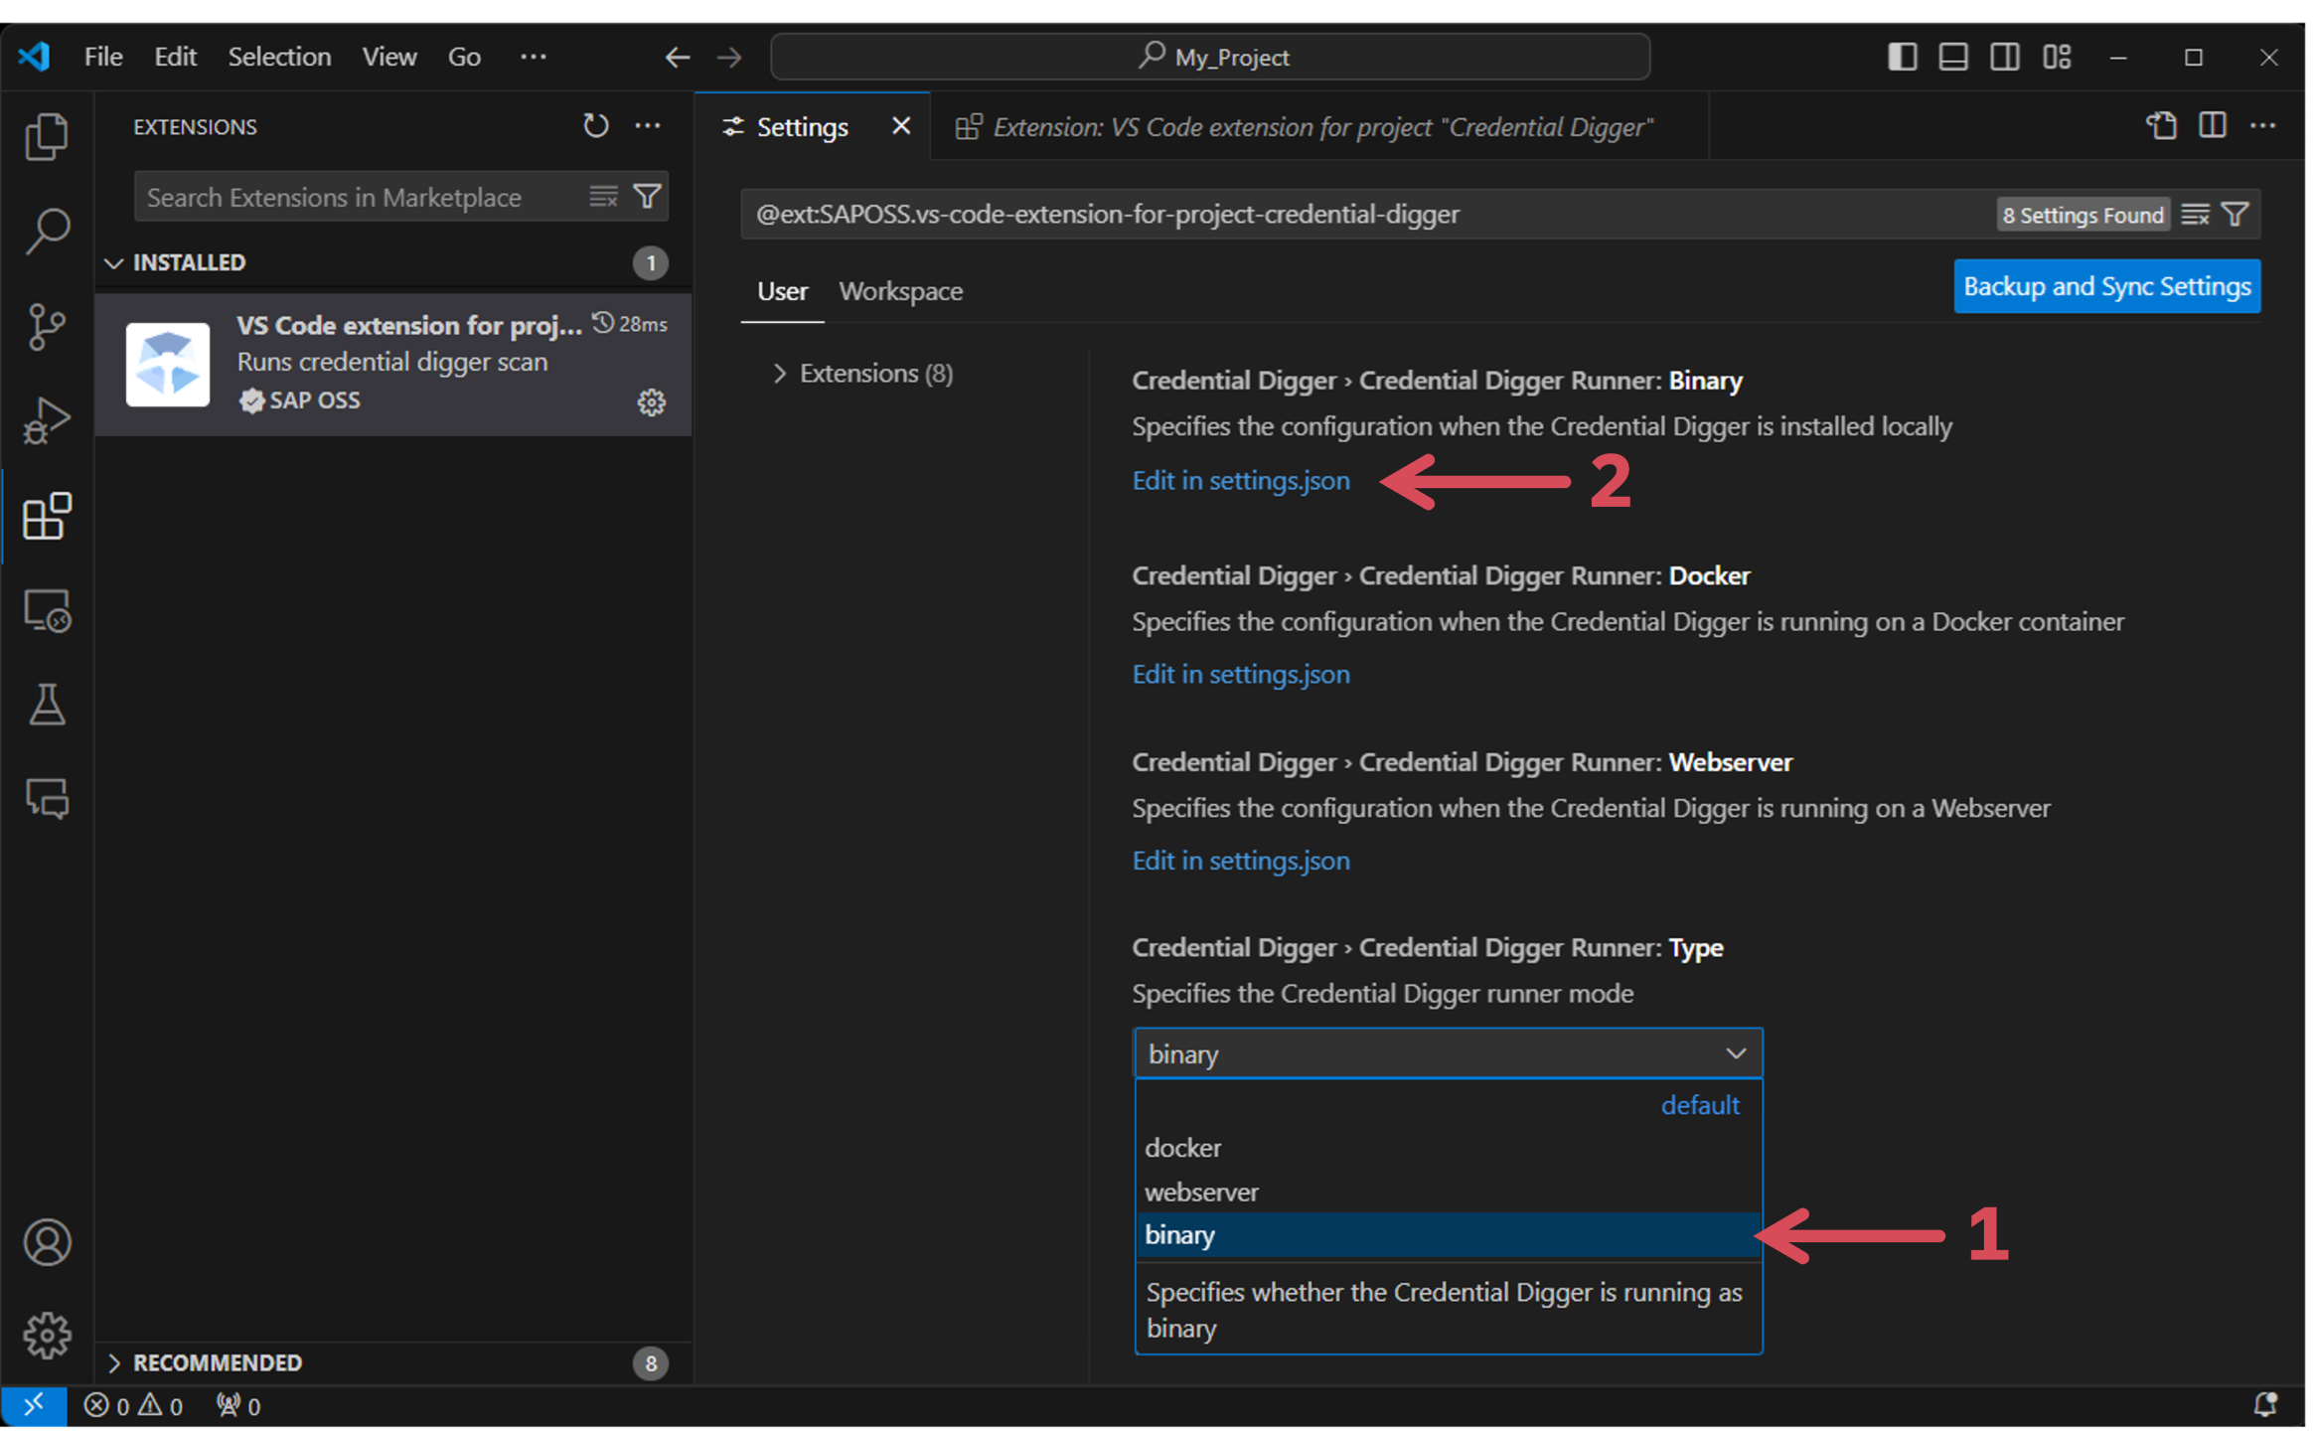Image resolution: width=2315 pixels, height=1435 pixels.
Task: Open the overflow menu after Go
Action: click(534, 57)
